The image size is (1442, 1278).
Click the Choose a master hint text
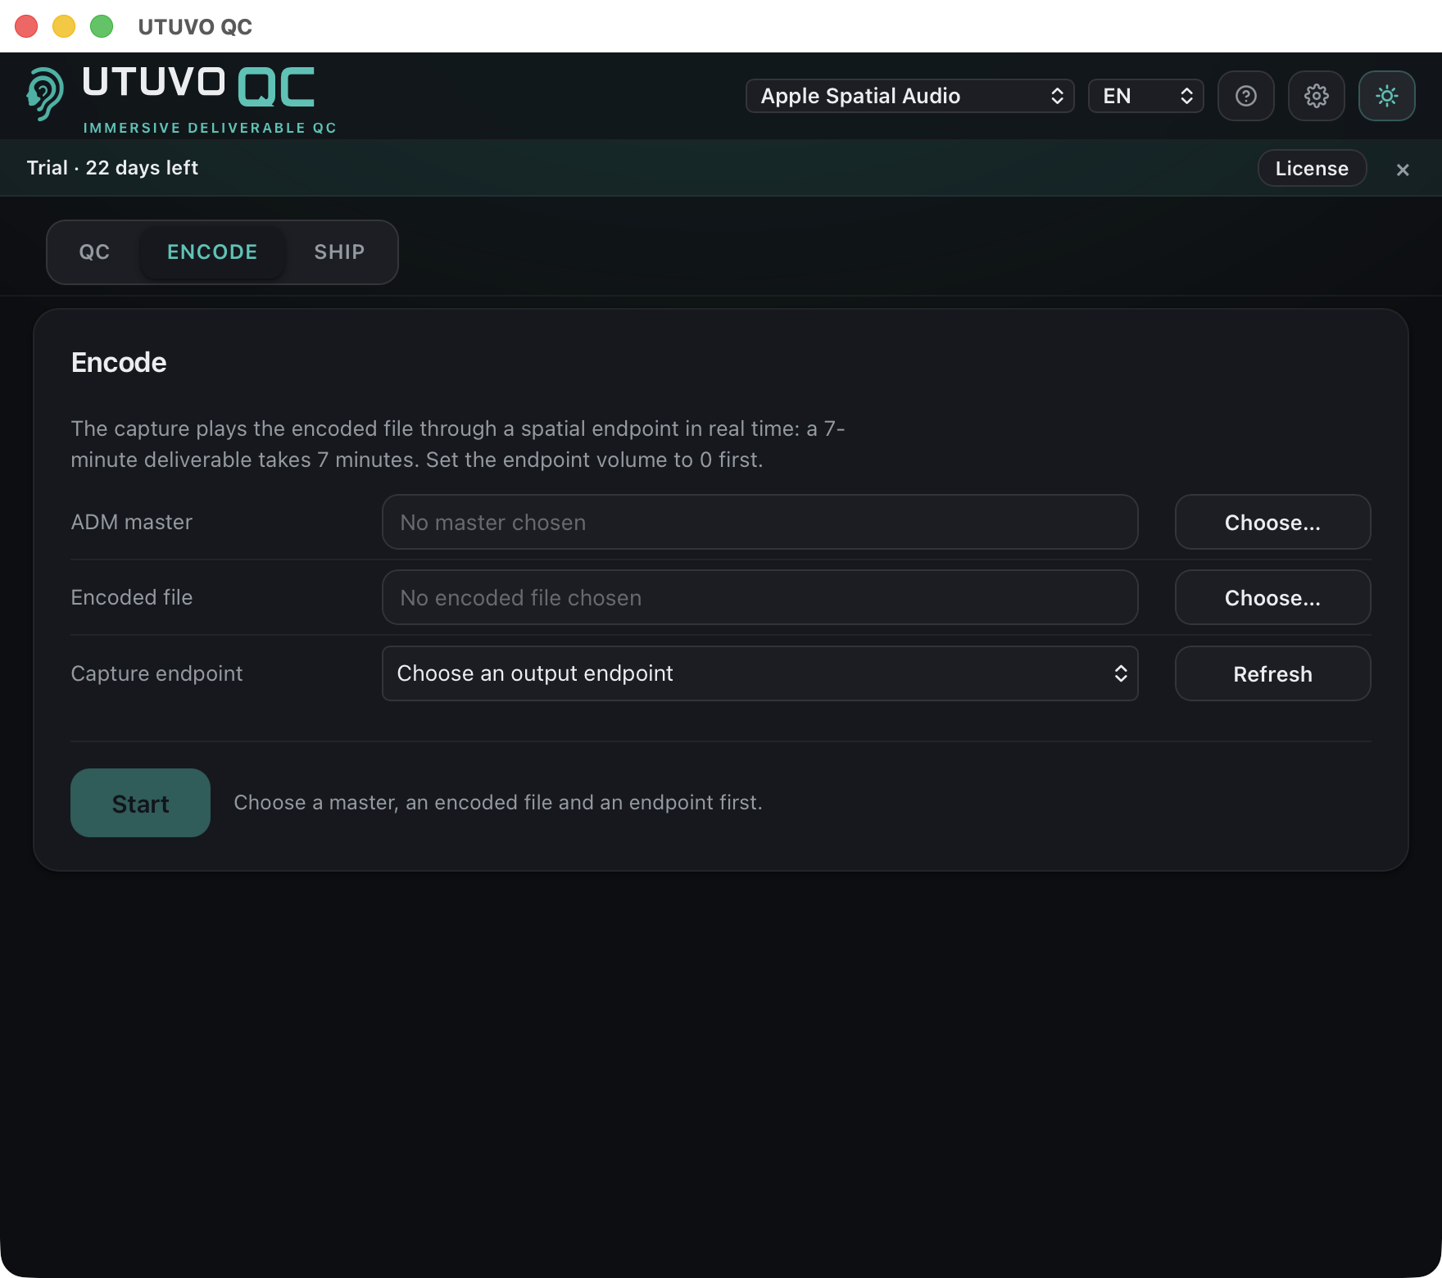498,803
